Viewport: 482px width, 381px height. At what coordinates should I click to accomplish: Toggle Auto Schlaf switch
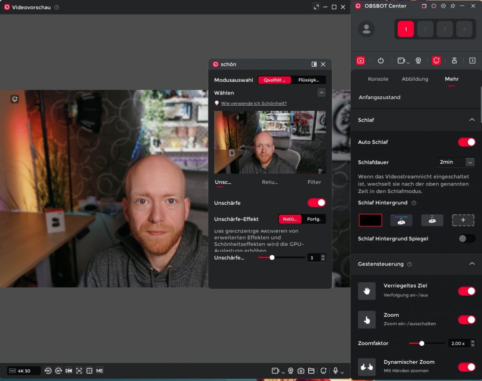(466, 142)
